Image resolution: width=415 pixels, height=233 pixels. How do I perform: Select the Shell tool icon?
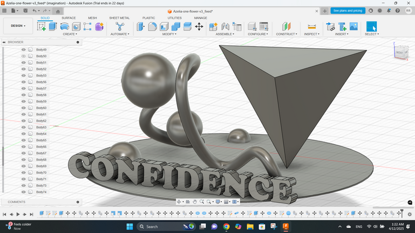(x=164, y=26)
